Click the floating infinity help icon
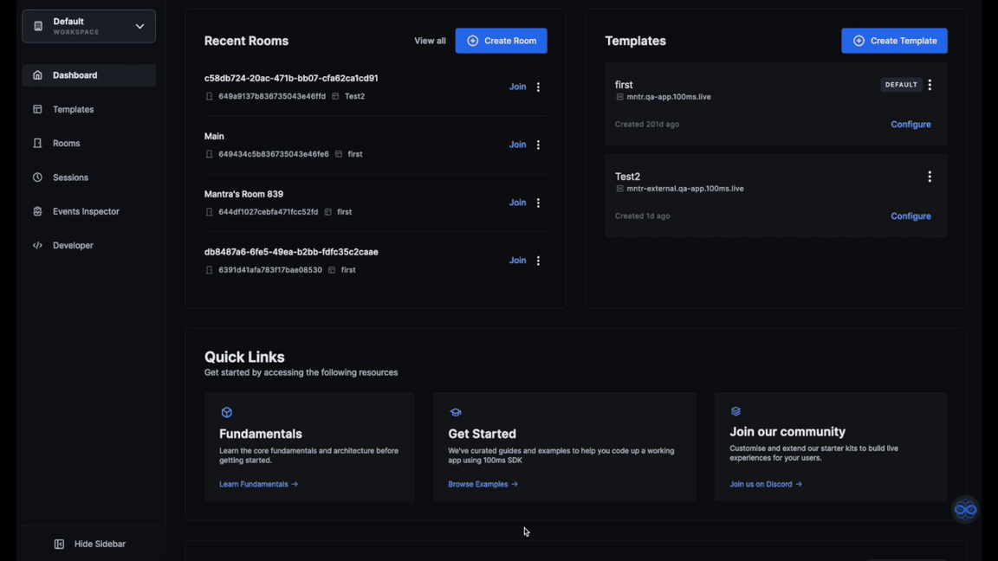Viewport: 998px width, 561px height. (965, 509)
